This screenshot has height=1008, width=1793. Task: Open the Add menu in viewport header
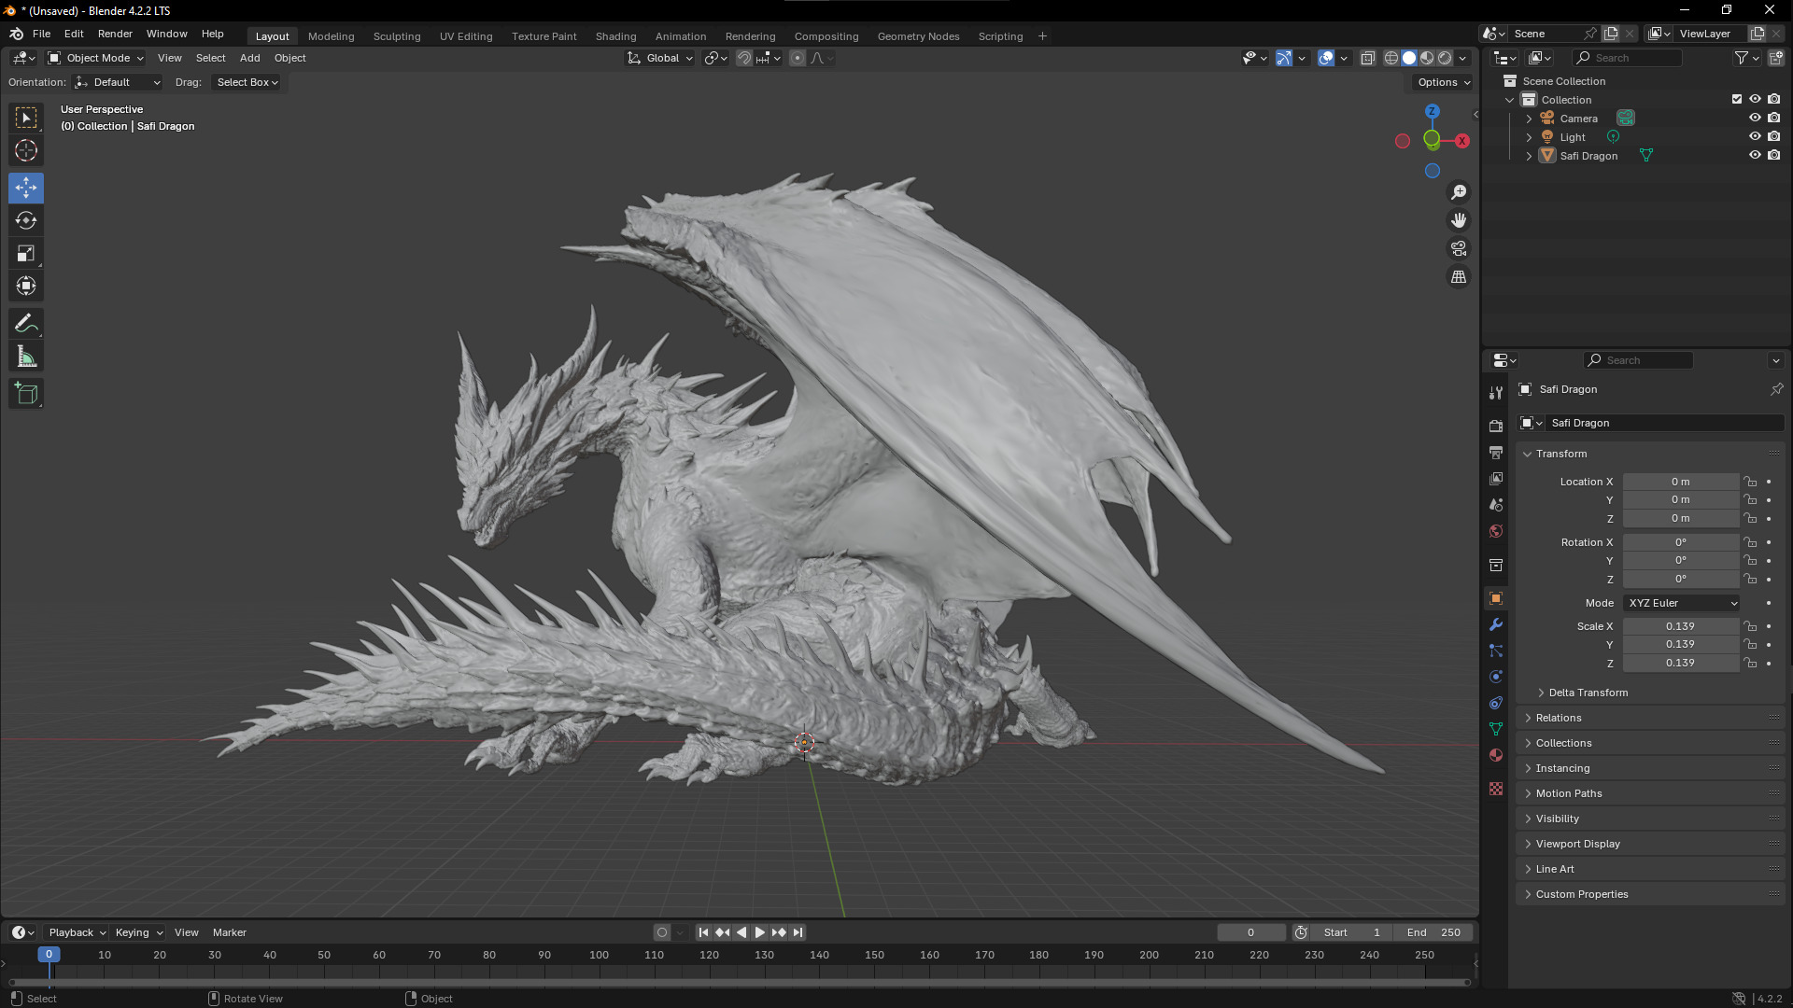click(249, 58)
